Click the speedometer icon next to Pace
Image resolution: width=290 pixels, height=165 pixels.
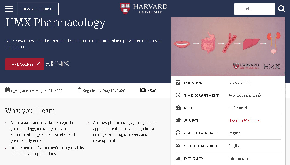pyautogui.click(x=178, y=107)
